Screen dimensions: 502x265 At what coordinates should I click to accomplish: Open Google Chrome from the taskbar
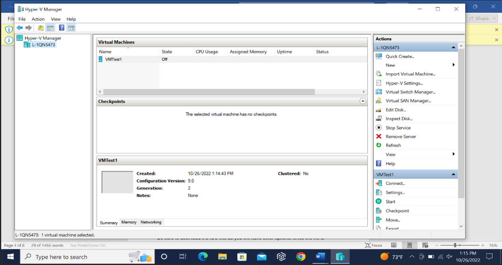click(x=301, y=257)
